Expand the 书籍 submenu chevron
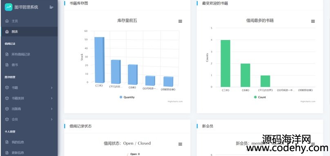The image size is (330, 156). tap(51, 87)
